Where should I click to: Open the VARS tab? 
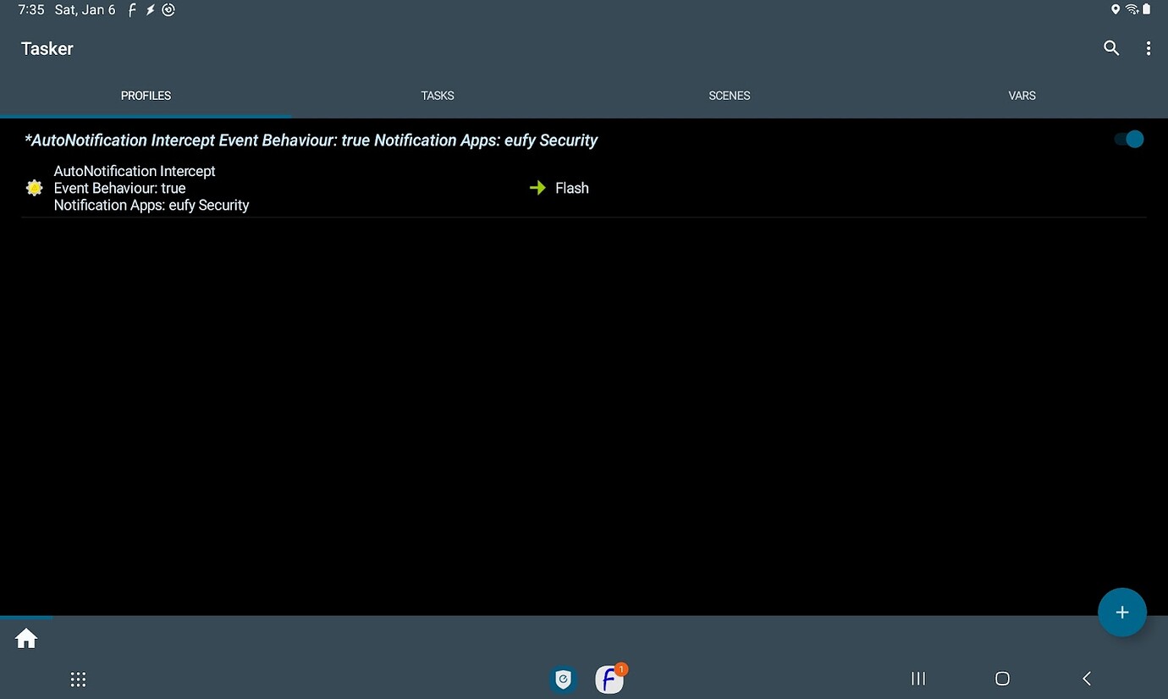pyautogui.click(x=1022, y=96)
